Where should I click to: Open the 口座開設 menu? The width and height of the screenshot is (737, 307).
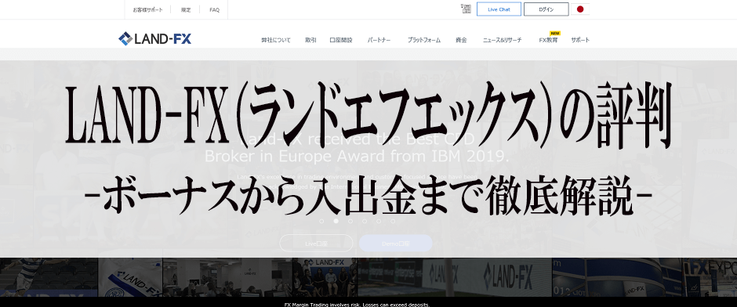[x=341, y=40]
